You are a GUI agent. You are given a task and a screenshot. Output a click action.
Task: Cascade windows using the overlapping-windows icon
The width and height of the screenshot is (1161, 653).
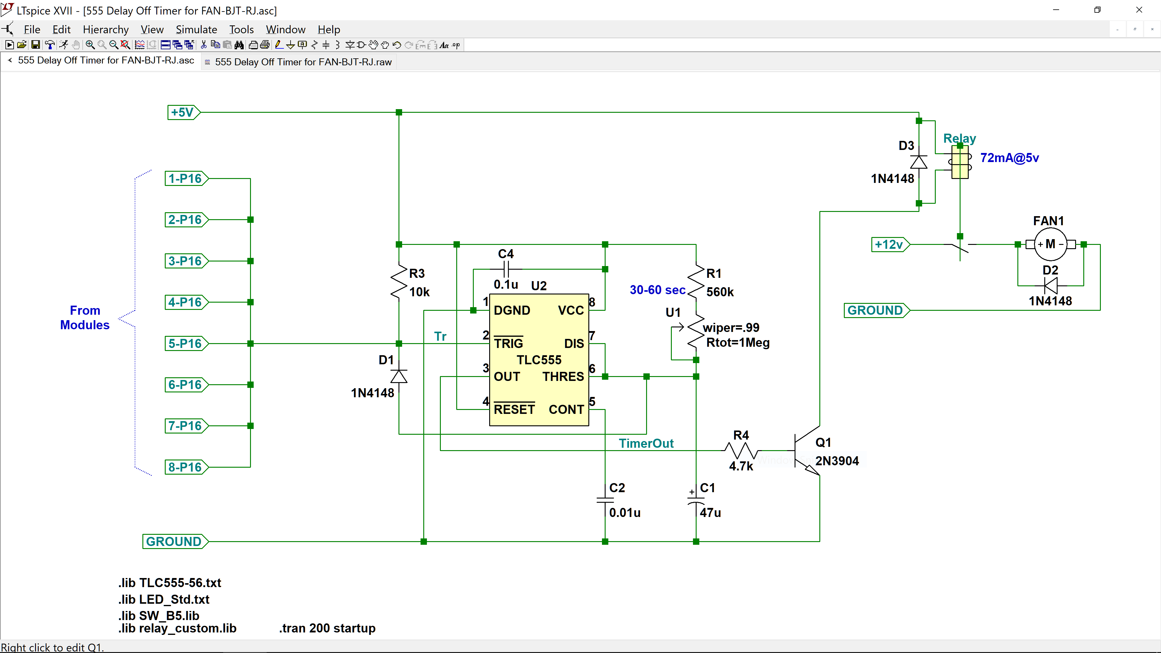pyautogui.click(x=177, y=45)
